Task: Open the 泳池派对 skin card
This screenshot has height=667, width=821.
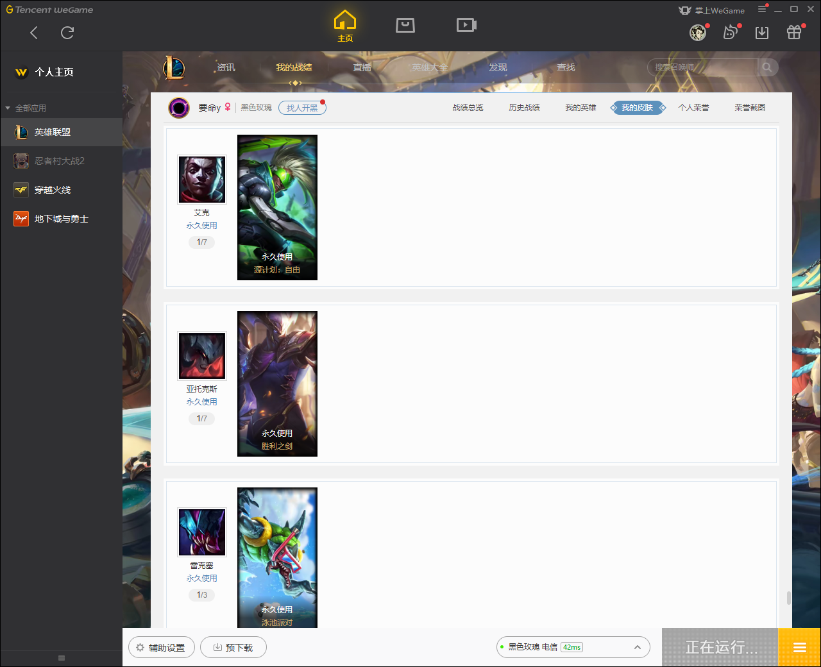Action: pos(277,557)
